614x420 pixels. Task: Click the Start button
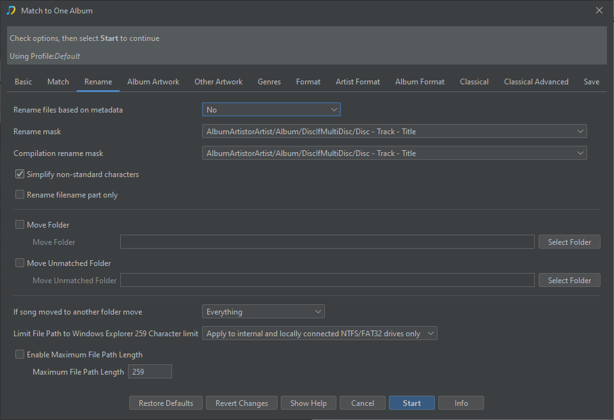(x=411, y=403)
